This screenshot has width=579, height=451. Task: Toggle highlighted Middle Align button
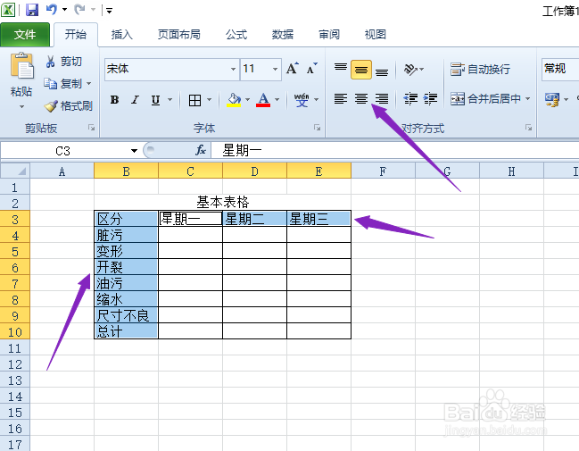[361, 70]
